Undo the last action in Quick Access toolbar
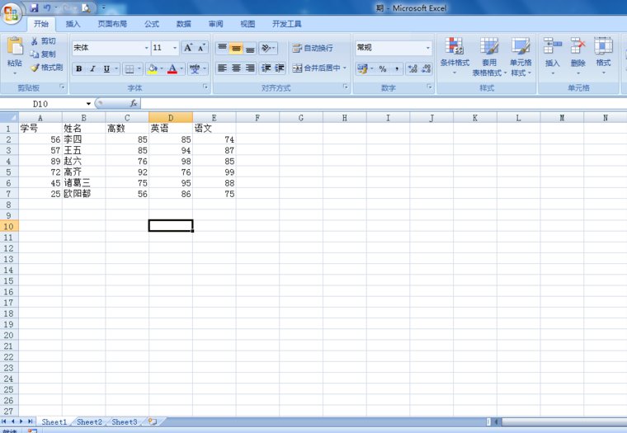Image resolution: width=627 pixels, height=433 pixels. pyautogui.click(x=47, y=7)
